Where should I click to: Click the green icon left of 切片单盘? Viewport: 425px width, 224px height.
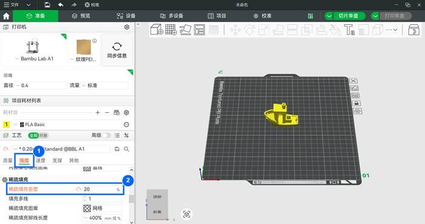(x=310, y=16)
